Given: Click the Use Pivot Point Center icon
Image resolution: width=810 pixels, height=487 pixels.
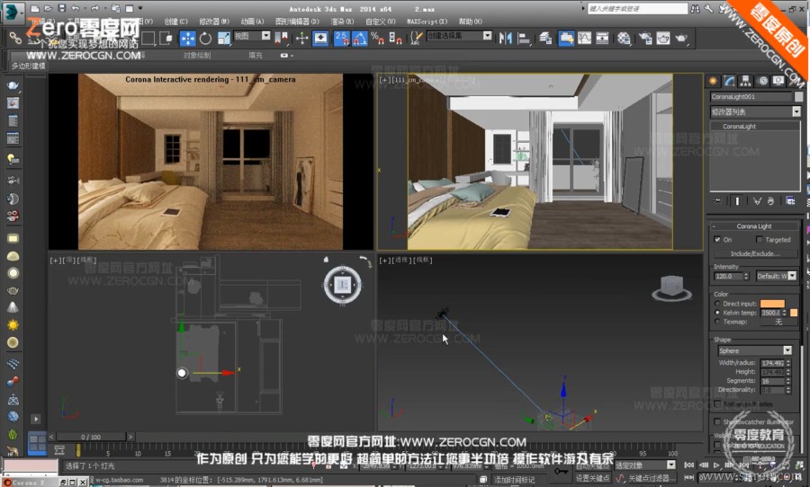Looking at the screenshot, I should point(281,38).
